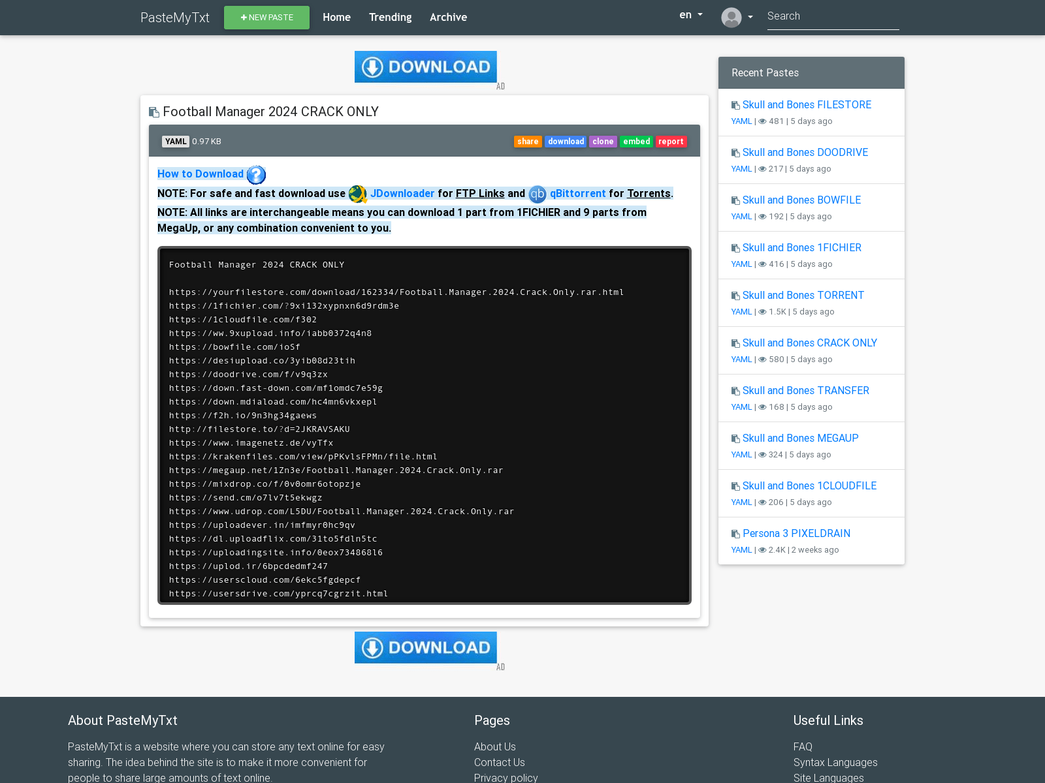Open Persona 3 PIXELDRAIN paste
This screenshot has height=783, width=1045.
point(797,534)
